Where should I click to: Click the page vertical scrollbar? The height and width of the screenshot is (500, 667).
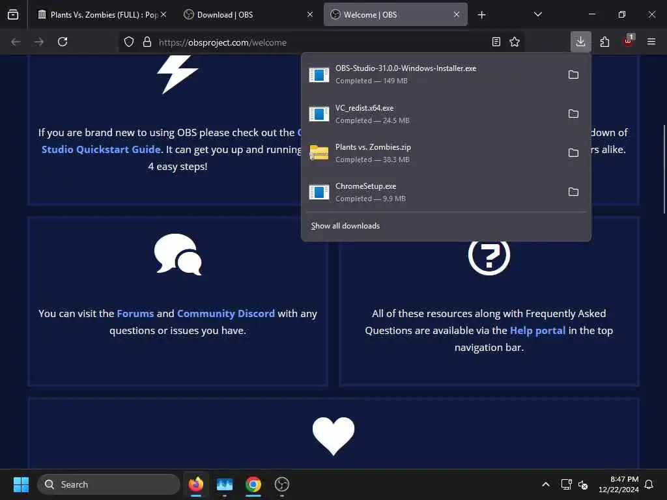pyautogui.click(x=664, y=169)
